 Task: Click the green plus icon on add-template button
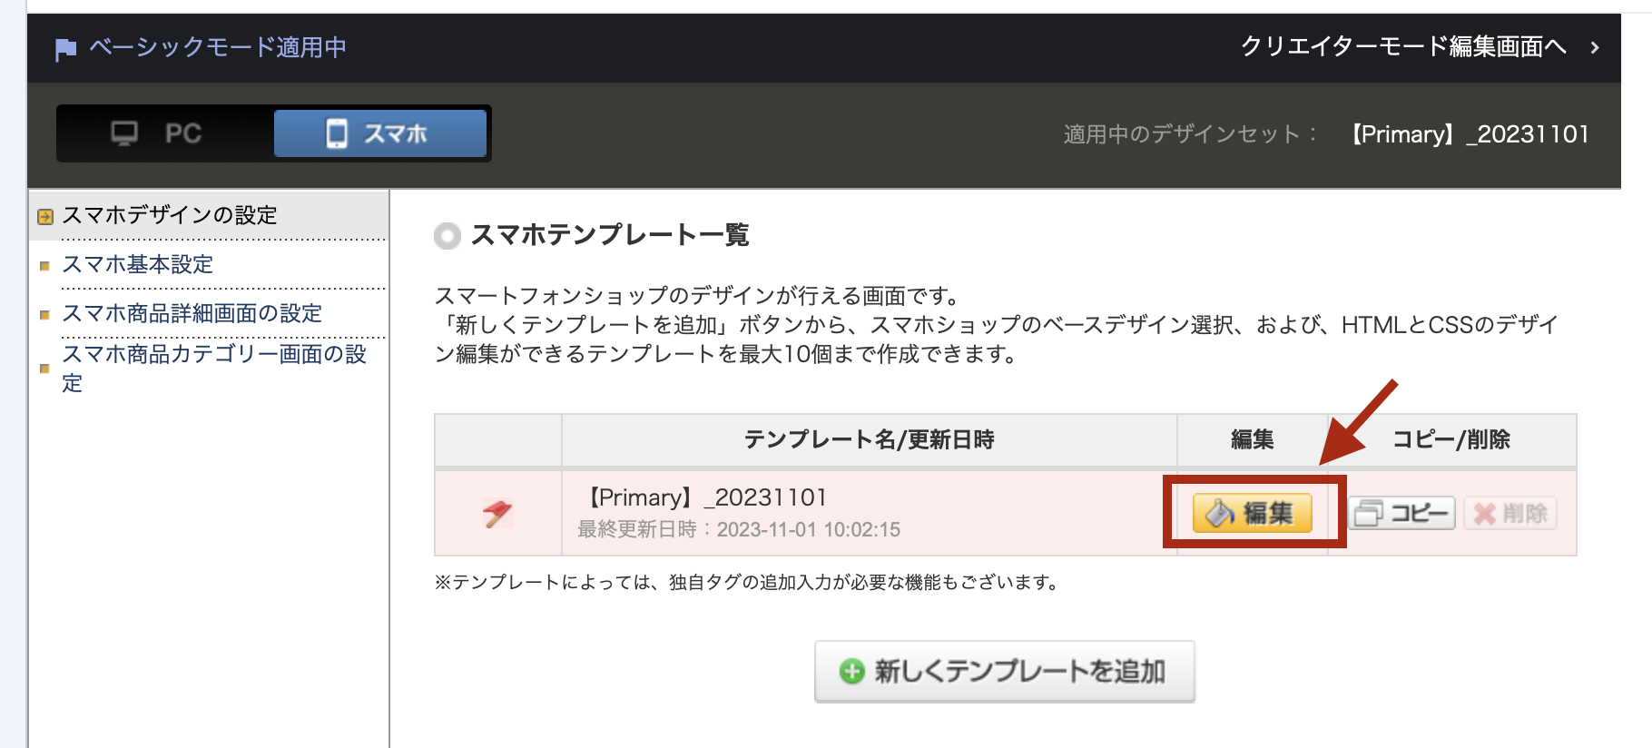851,672
